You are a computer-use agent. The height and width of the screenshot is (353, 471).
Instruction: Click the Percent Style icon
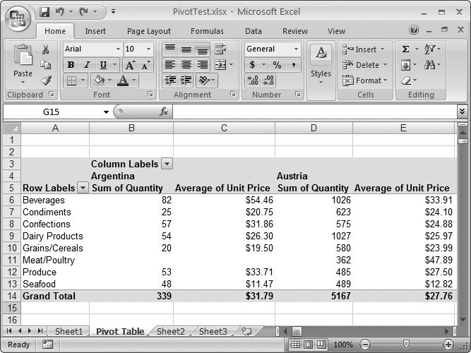[277, 65]
